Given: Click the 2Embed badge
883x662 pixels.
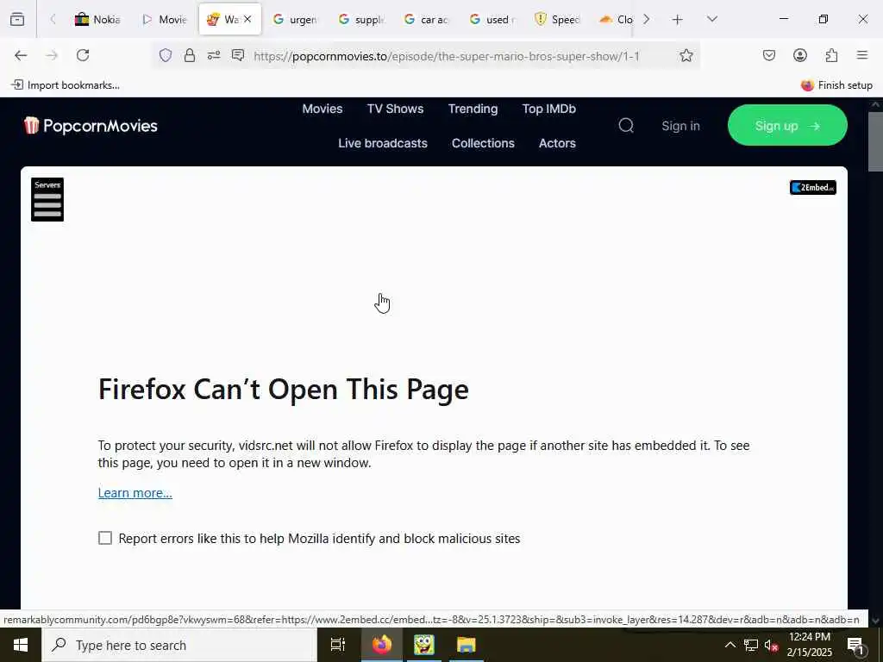Looking at the screenshot, I should 812,187.
